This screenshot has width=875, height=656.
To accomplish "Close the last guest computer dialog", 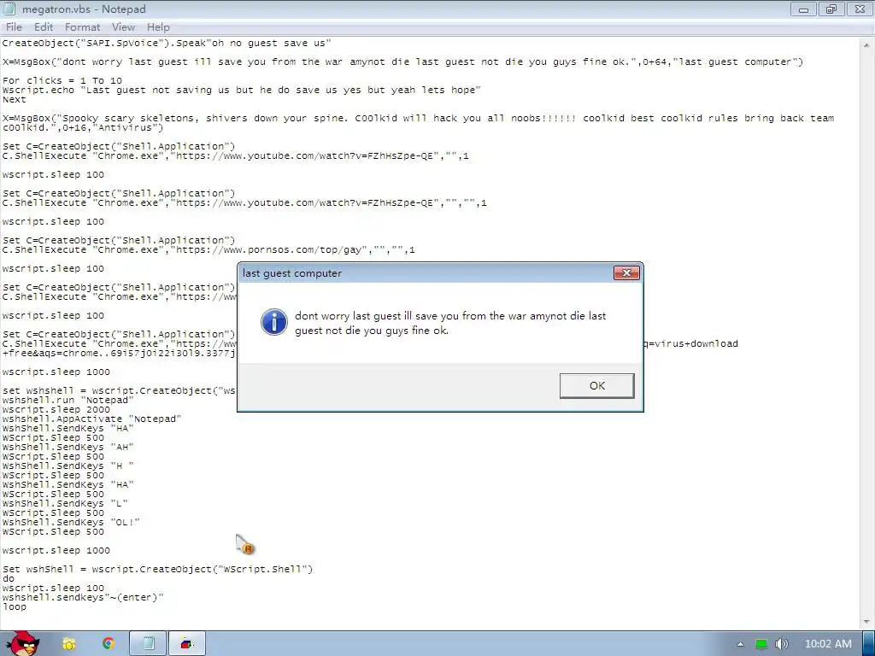I will coord(626,272).
